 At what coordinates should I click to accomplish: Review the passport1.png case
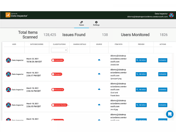141,74
